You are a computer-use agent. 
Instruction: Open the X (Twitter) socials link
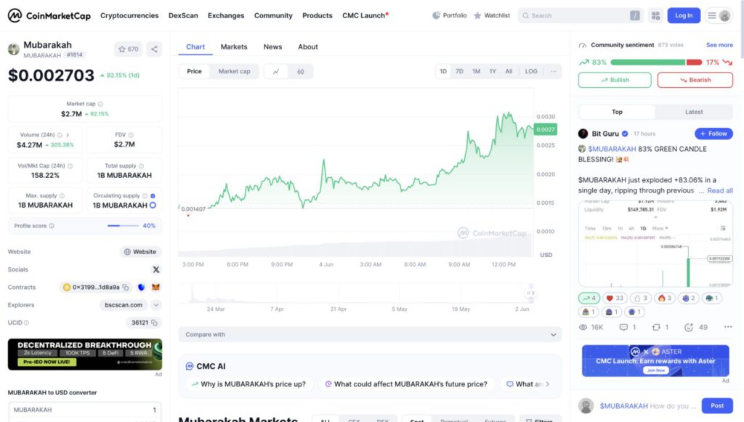(x=155, y=269)
